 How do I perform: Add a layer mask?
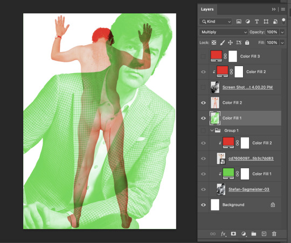(x=233, y=234)
